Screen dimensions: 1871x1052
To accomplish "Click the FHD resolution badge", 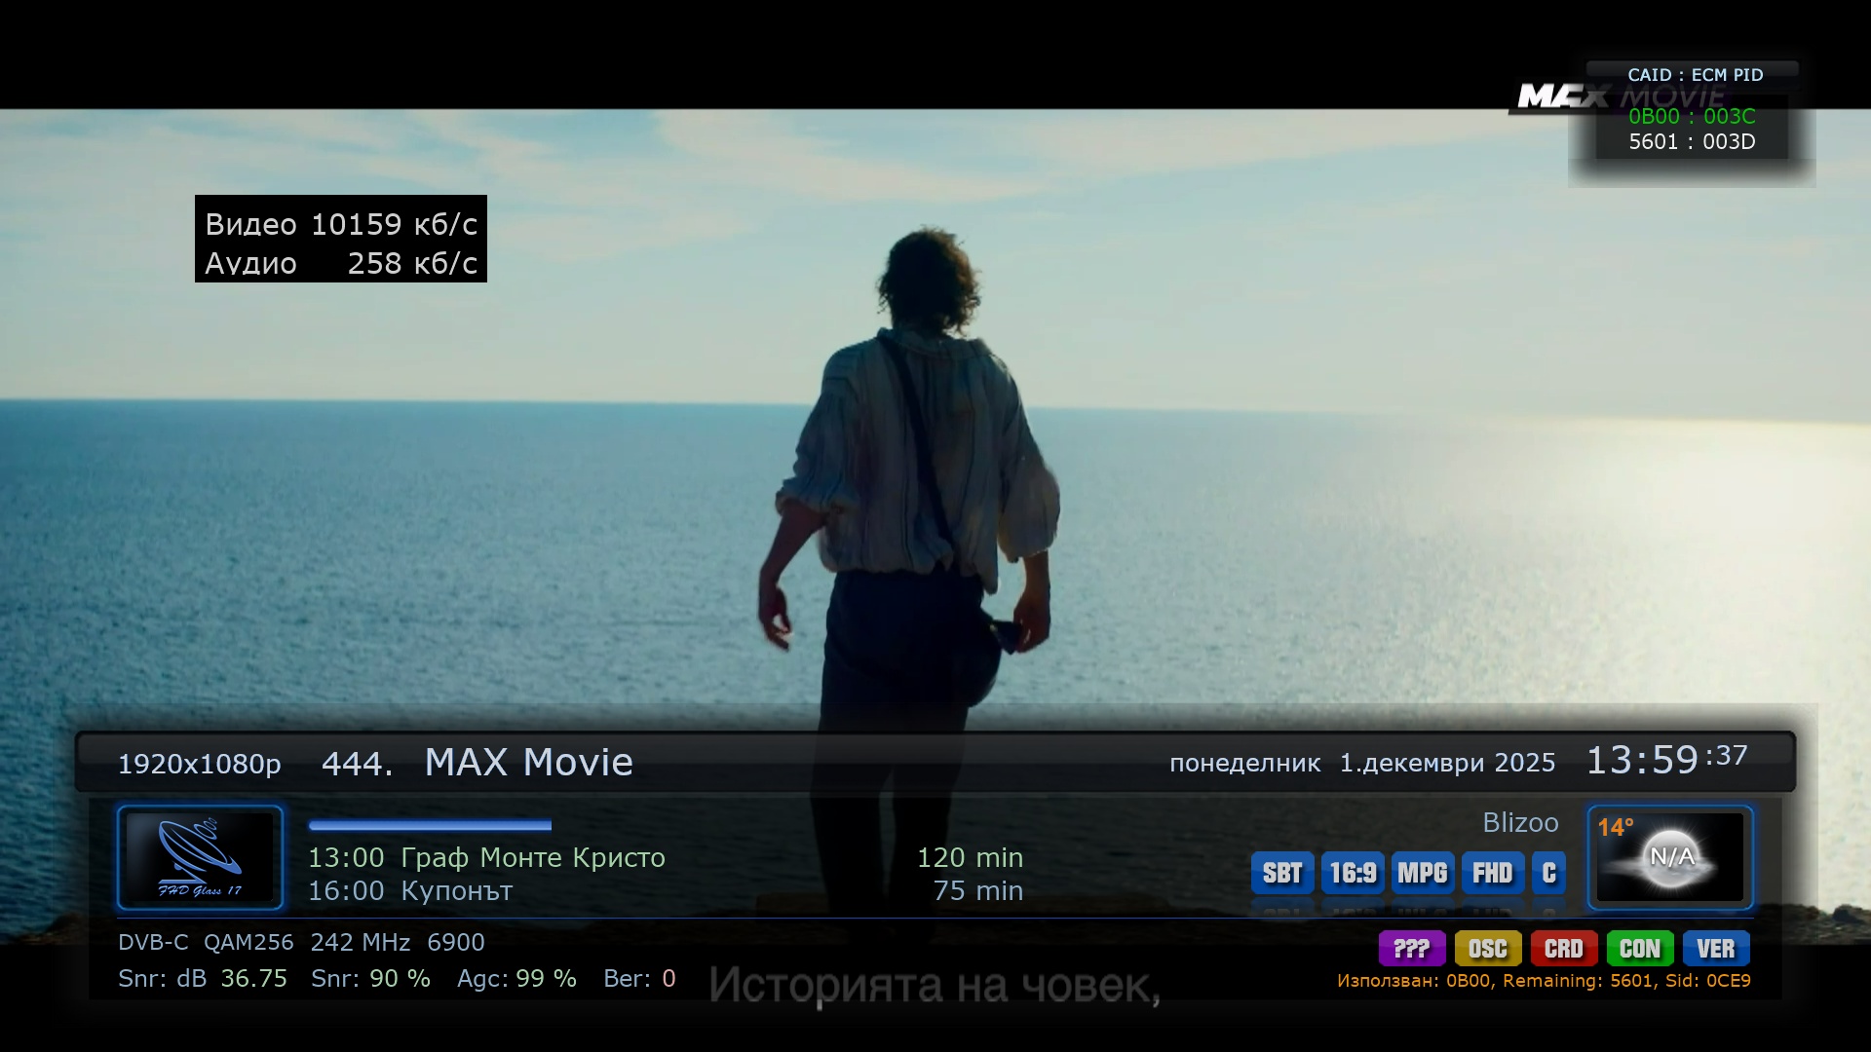I will pos(1493,873).
